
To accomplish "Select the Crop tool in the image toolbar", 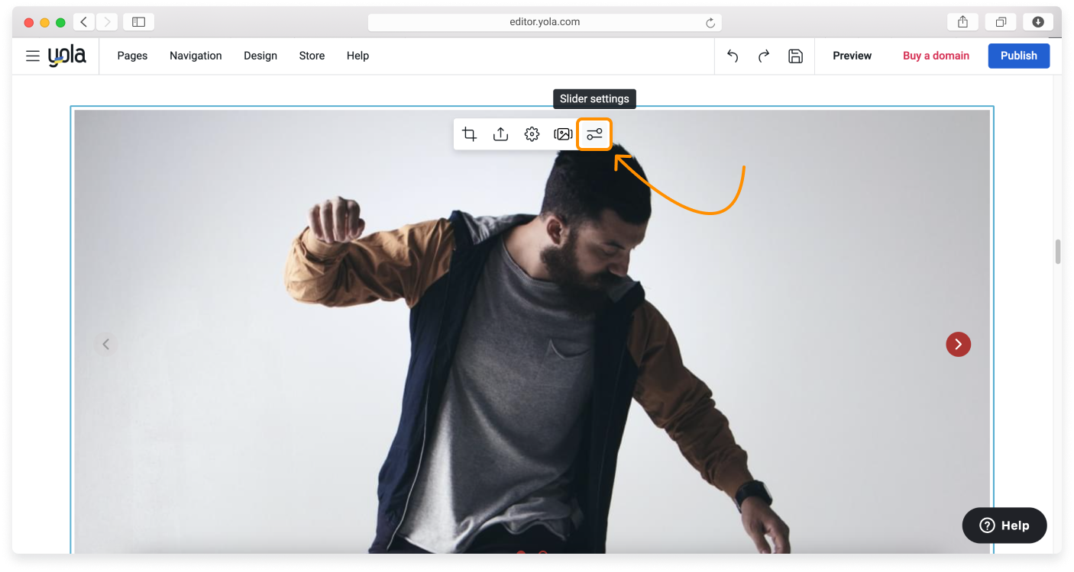I will (469, 133).
